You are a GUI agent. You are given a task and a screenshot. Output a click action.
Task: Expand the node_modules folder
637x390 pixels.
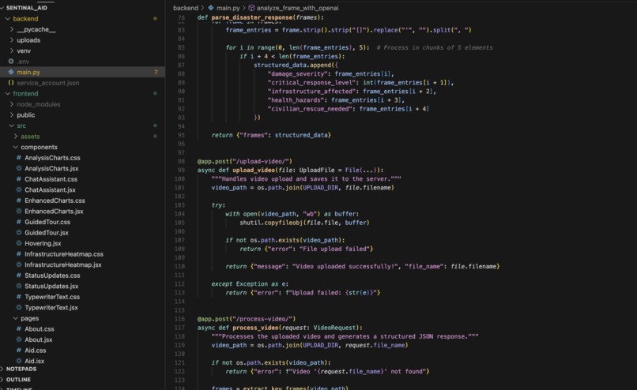coord(12,104)
